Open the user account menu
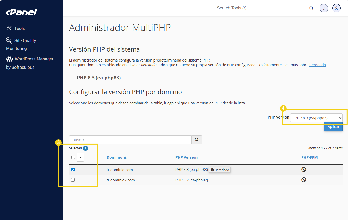Image resolution: width=348 pixels, height=220 pixels. click(x=336, y=8)
